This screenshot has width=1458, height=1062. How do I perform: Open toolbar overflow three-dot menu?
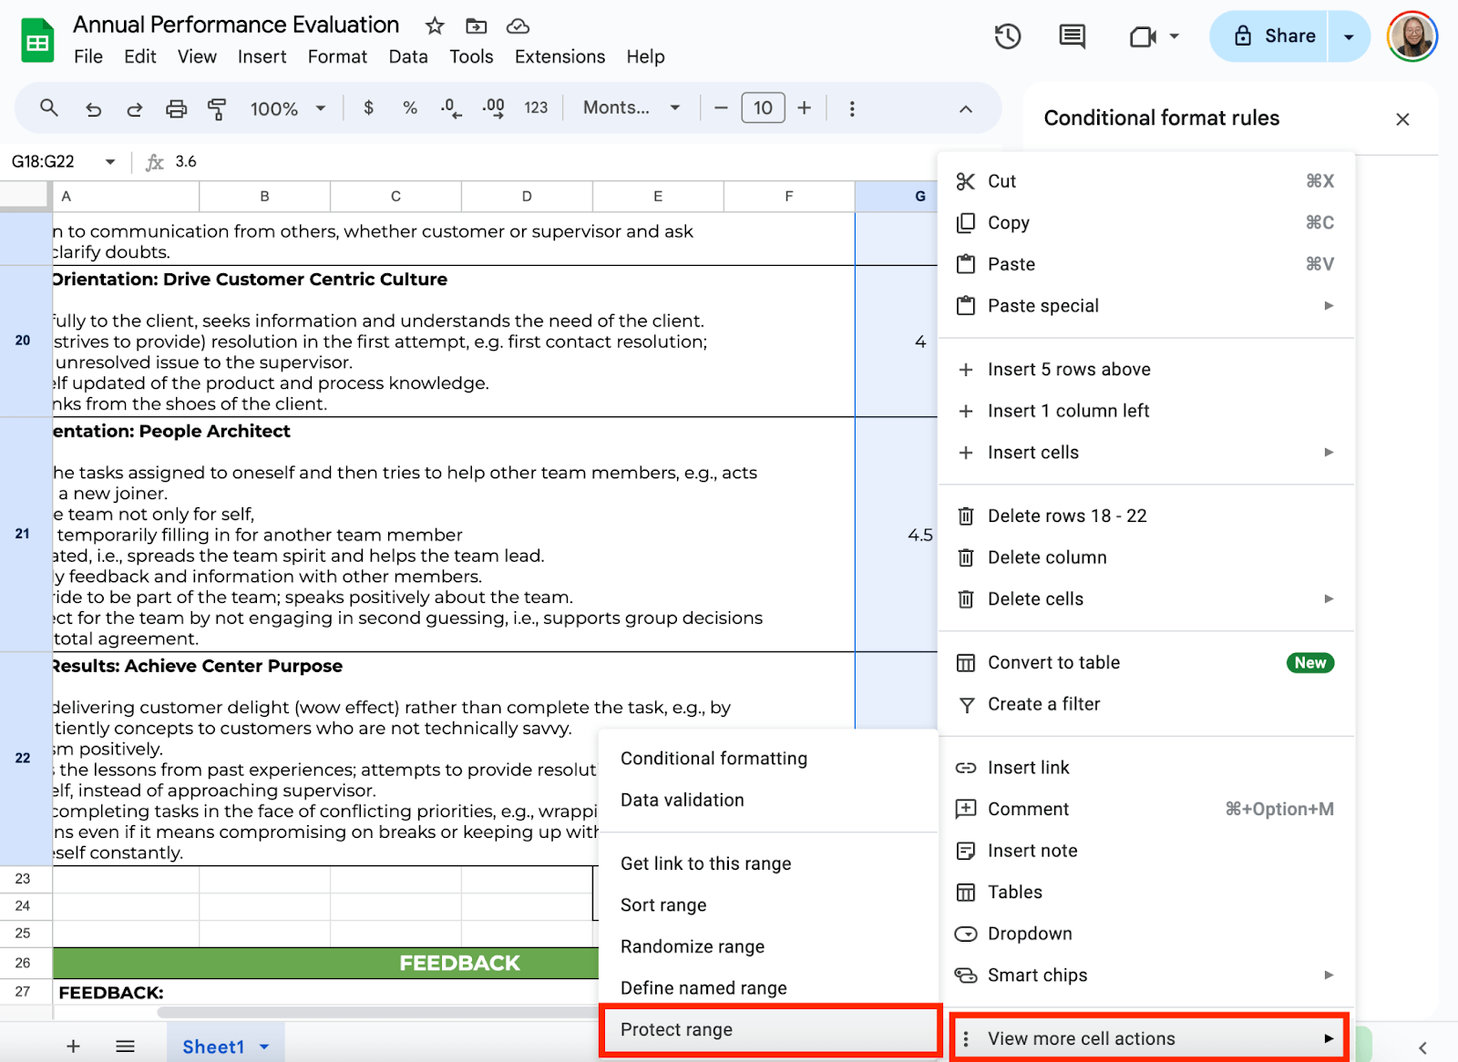[852, 108]
